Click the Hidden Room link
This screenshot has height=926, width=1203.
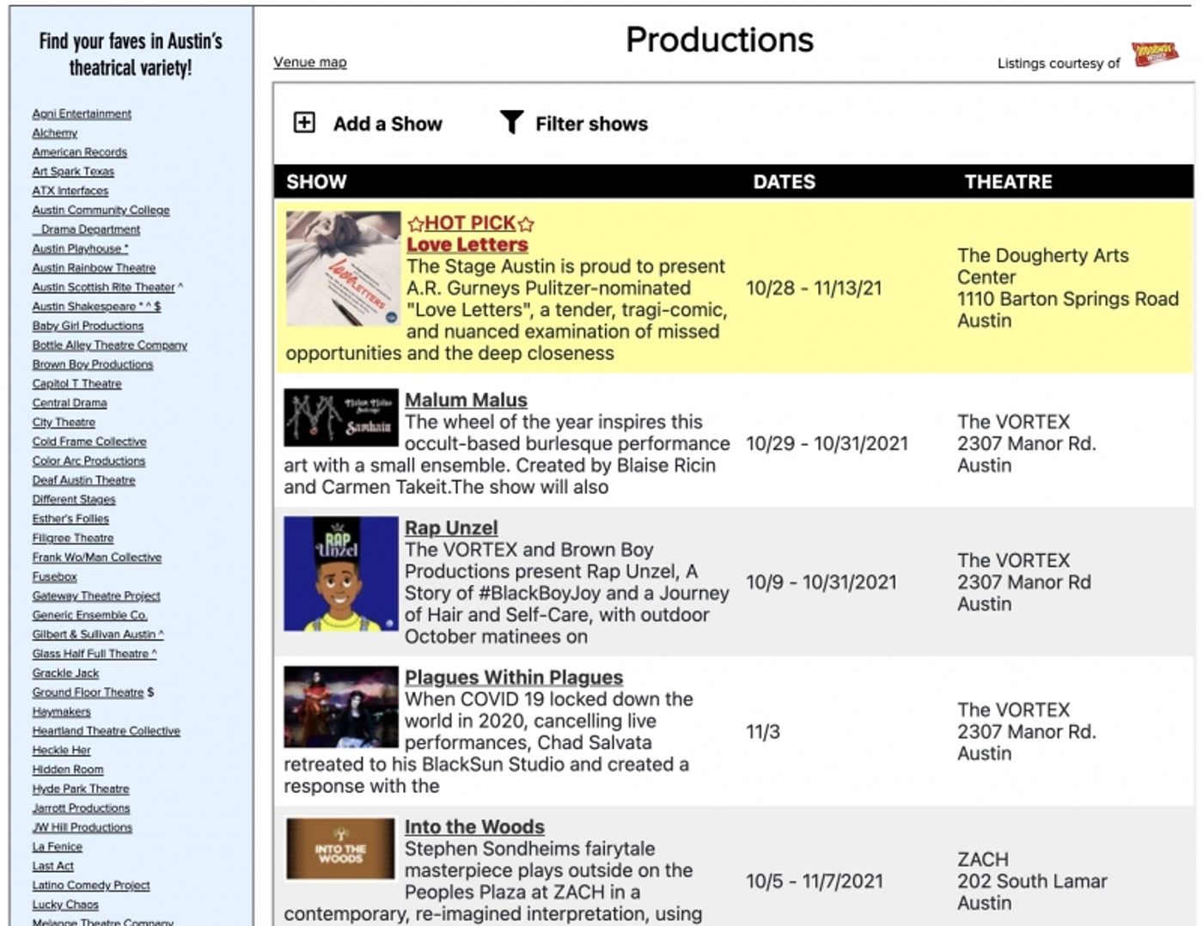pyautogui.click(x=67, y=769)
